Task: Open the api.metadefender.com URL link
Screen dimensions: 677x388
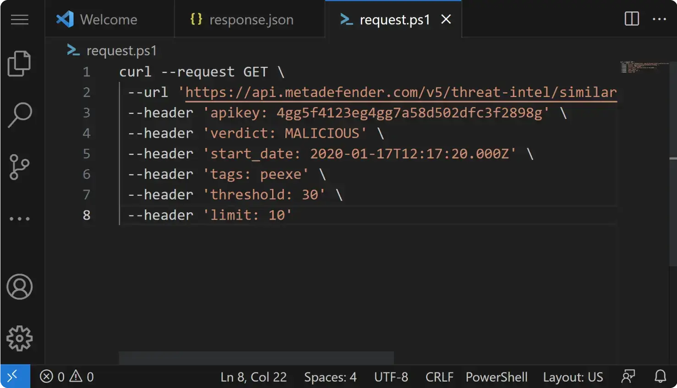Action: [401, 92]
